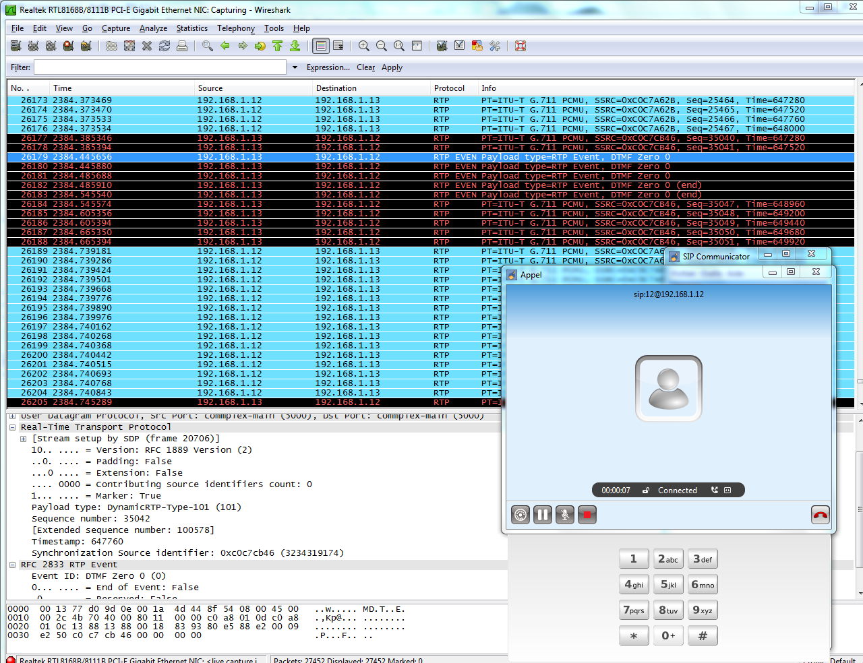Open the dialpad in the call window

click(520, 515)
